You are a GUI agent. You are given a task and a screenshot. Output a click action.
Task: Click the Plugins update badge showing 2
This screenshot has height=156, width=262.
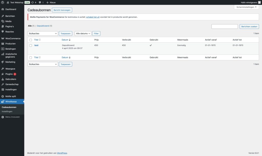[15, 74]
